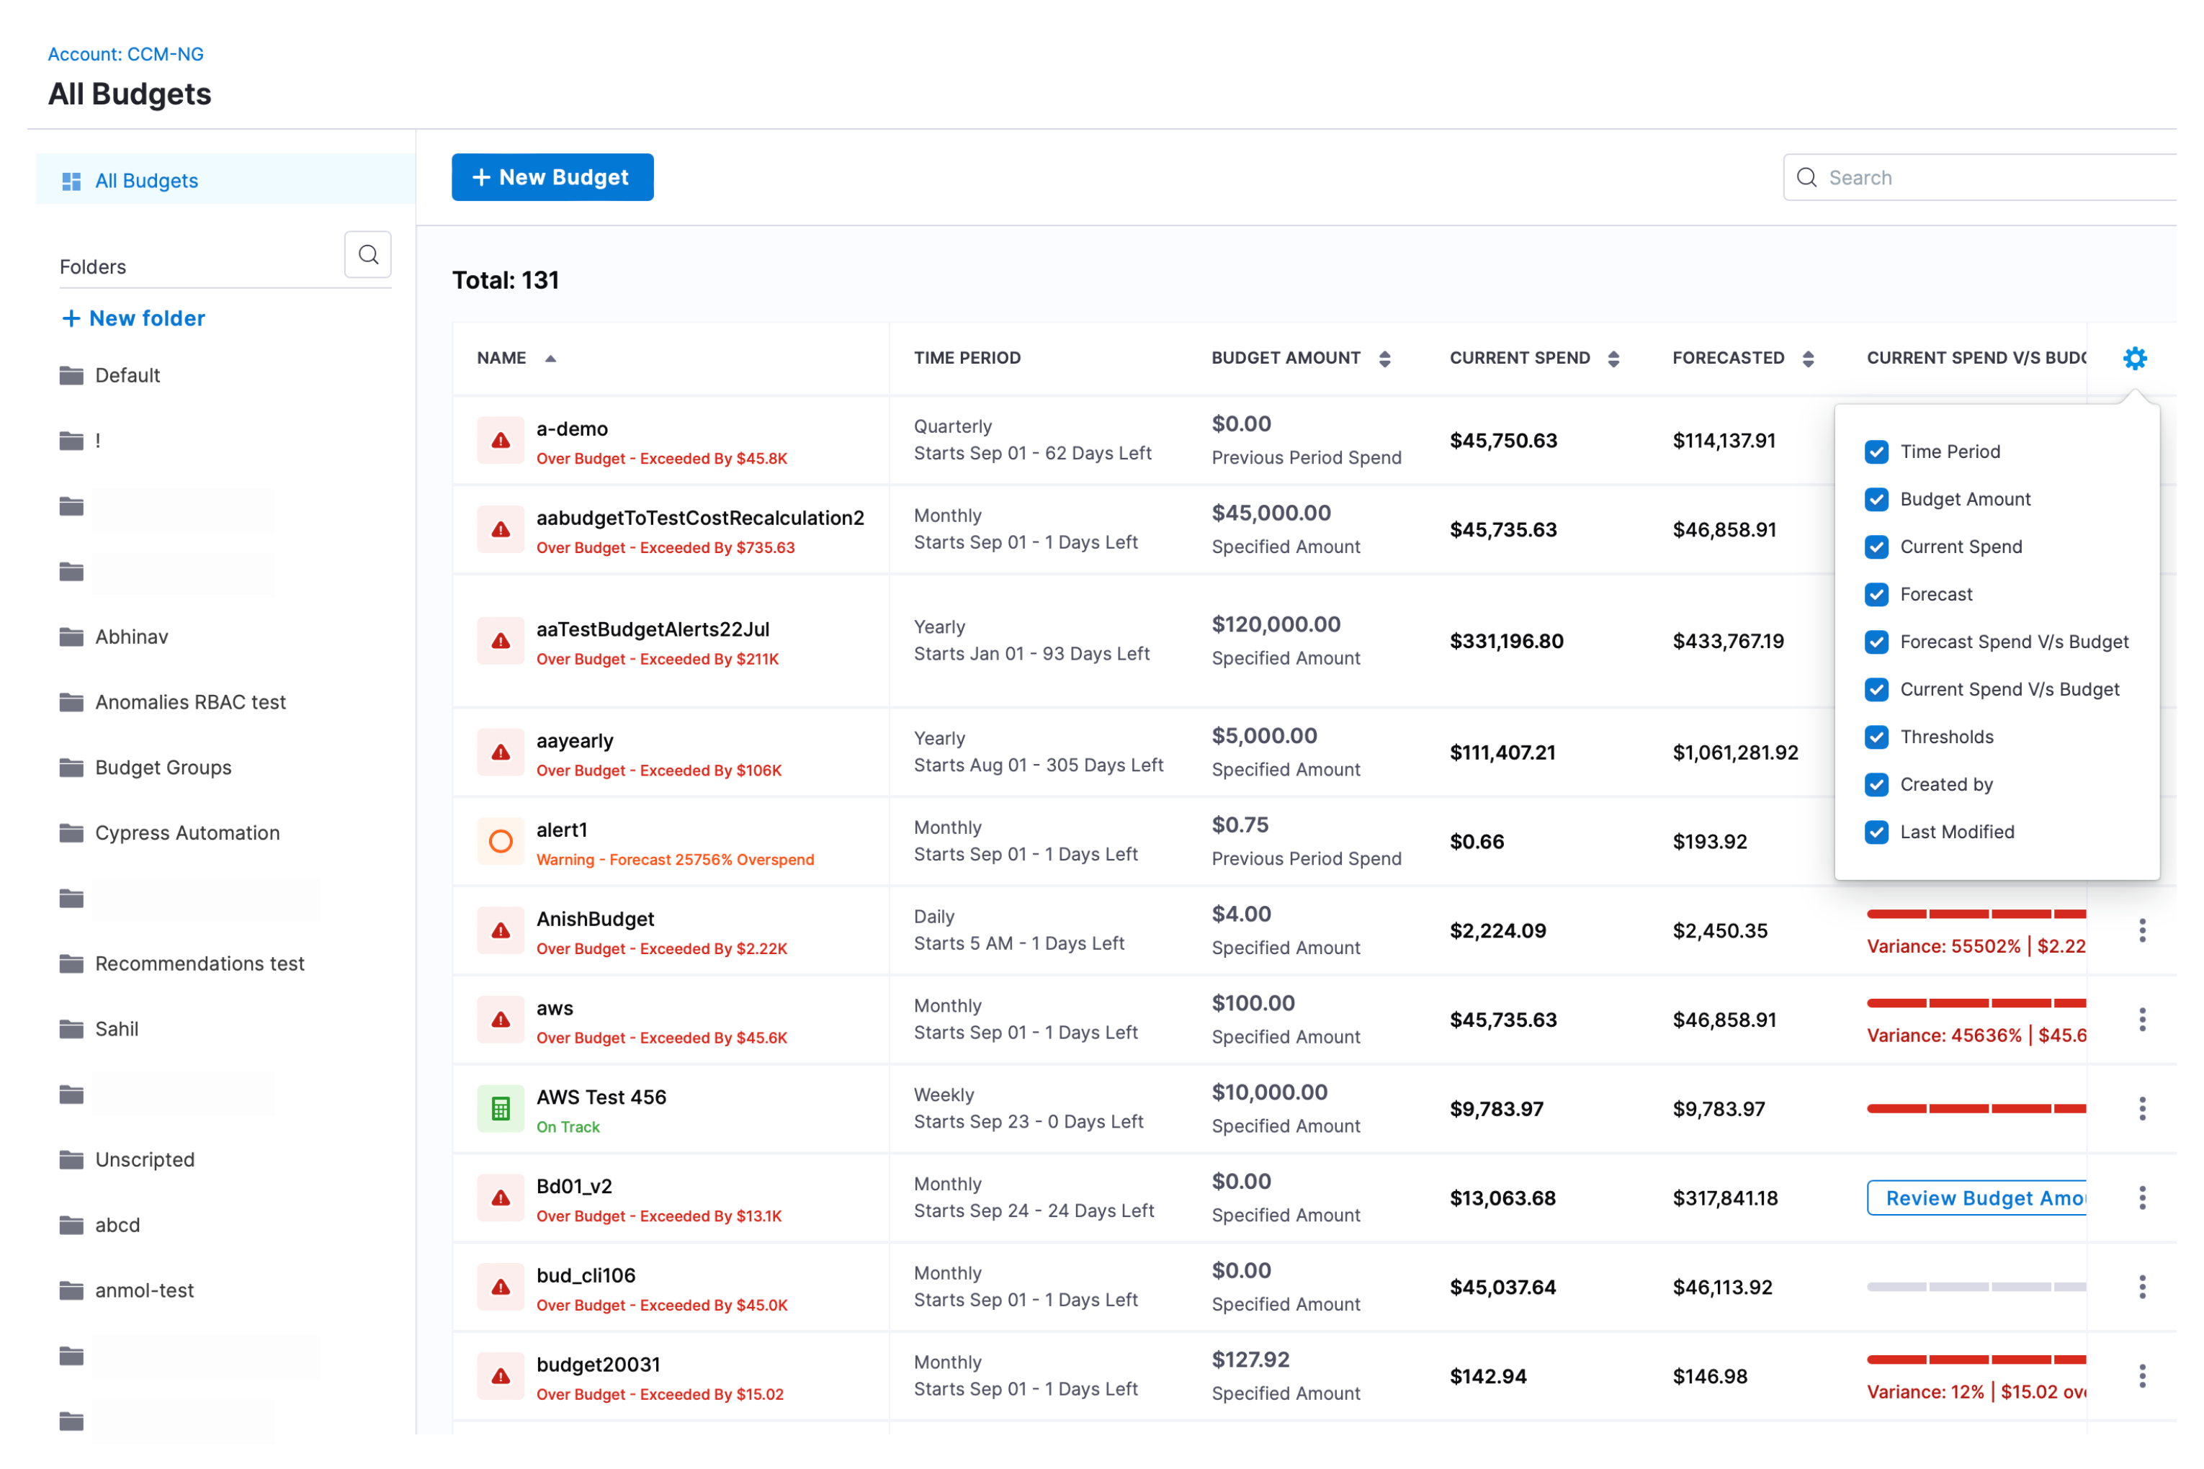
Task: Open three-dot menu for AnishBudget row
Action: (2141, 930)
